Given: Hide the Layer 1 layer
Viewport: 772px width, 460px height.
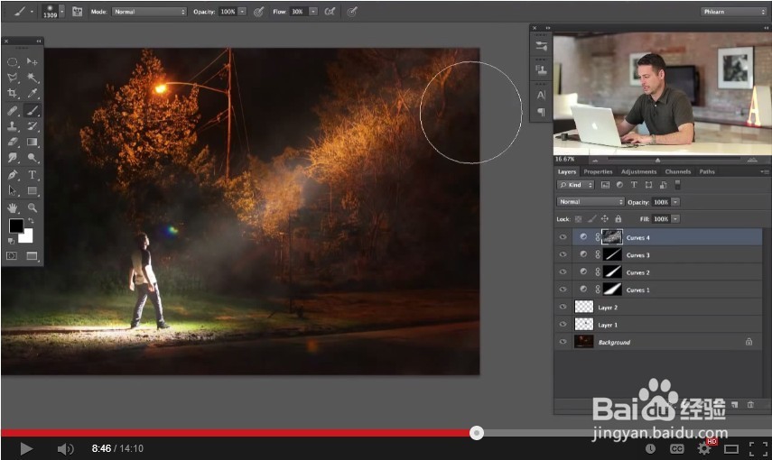Looking at the screenshot, I should (x=563, y=325).
